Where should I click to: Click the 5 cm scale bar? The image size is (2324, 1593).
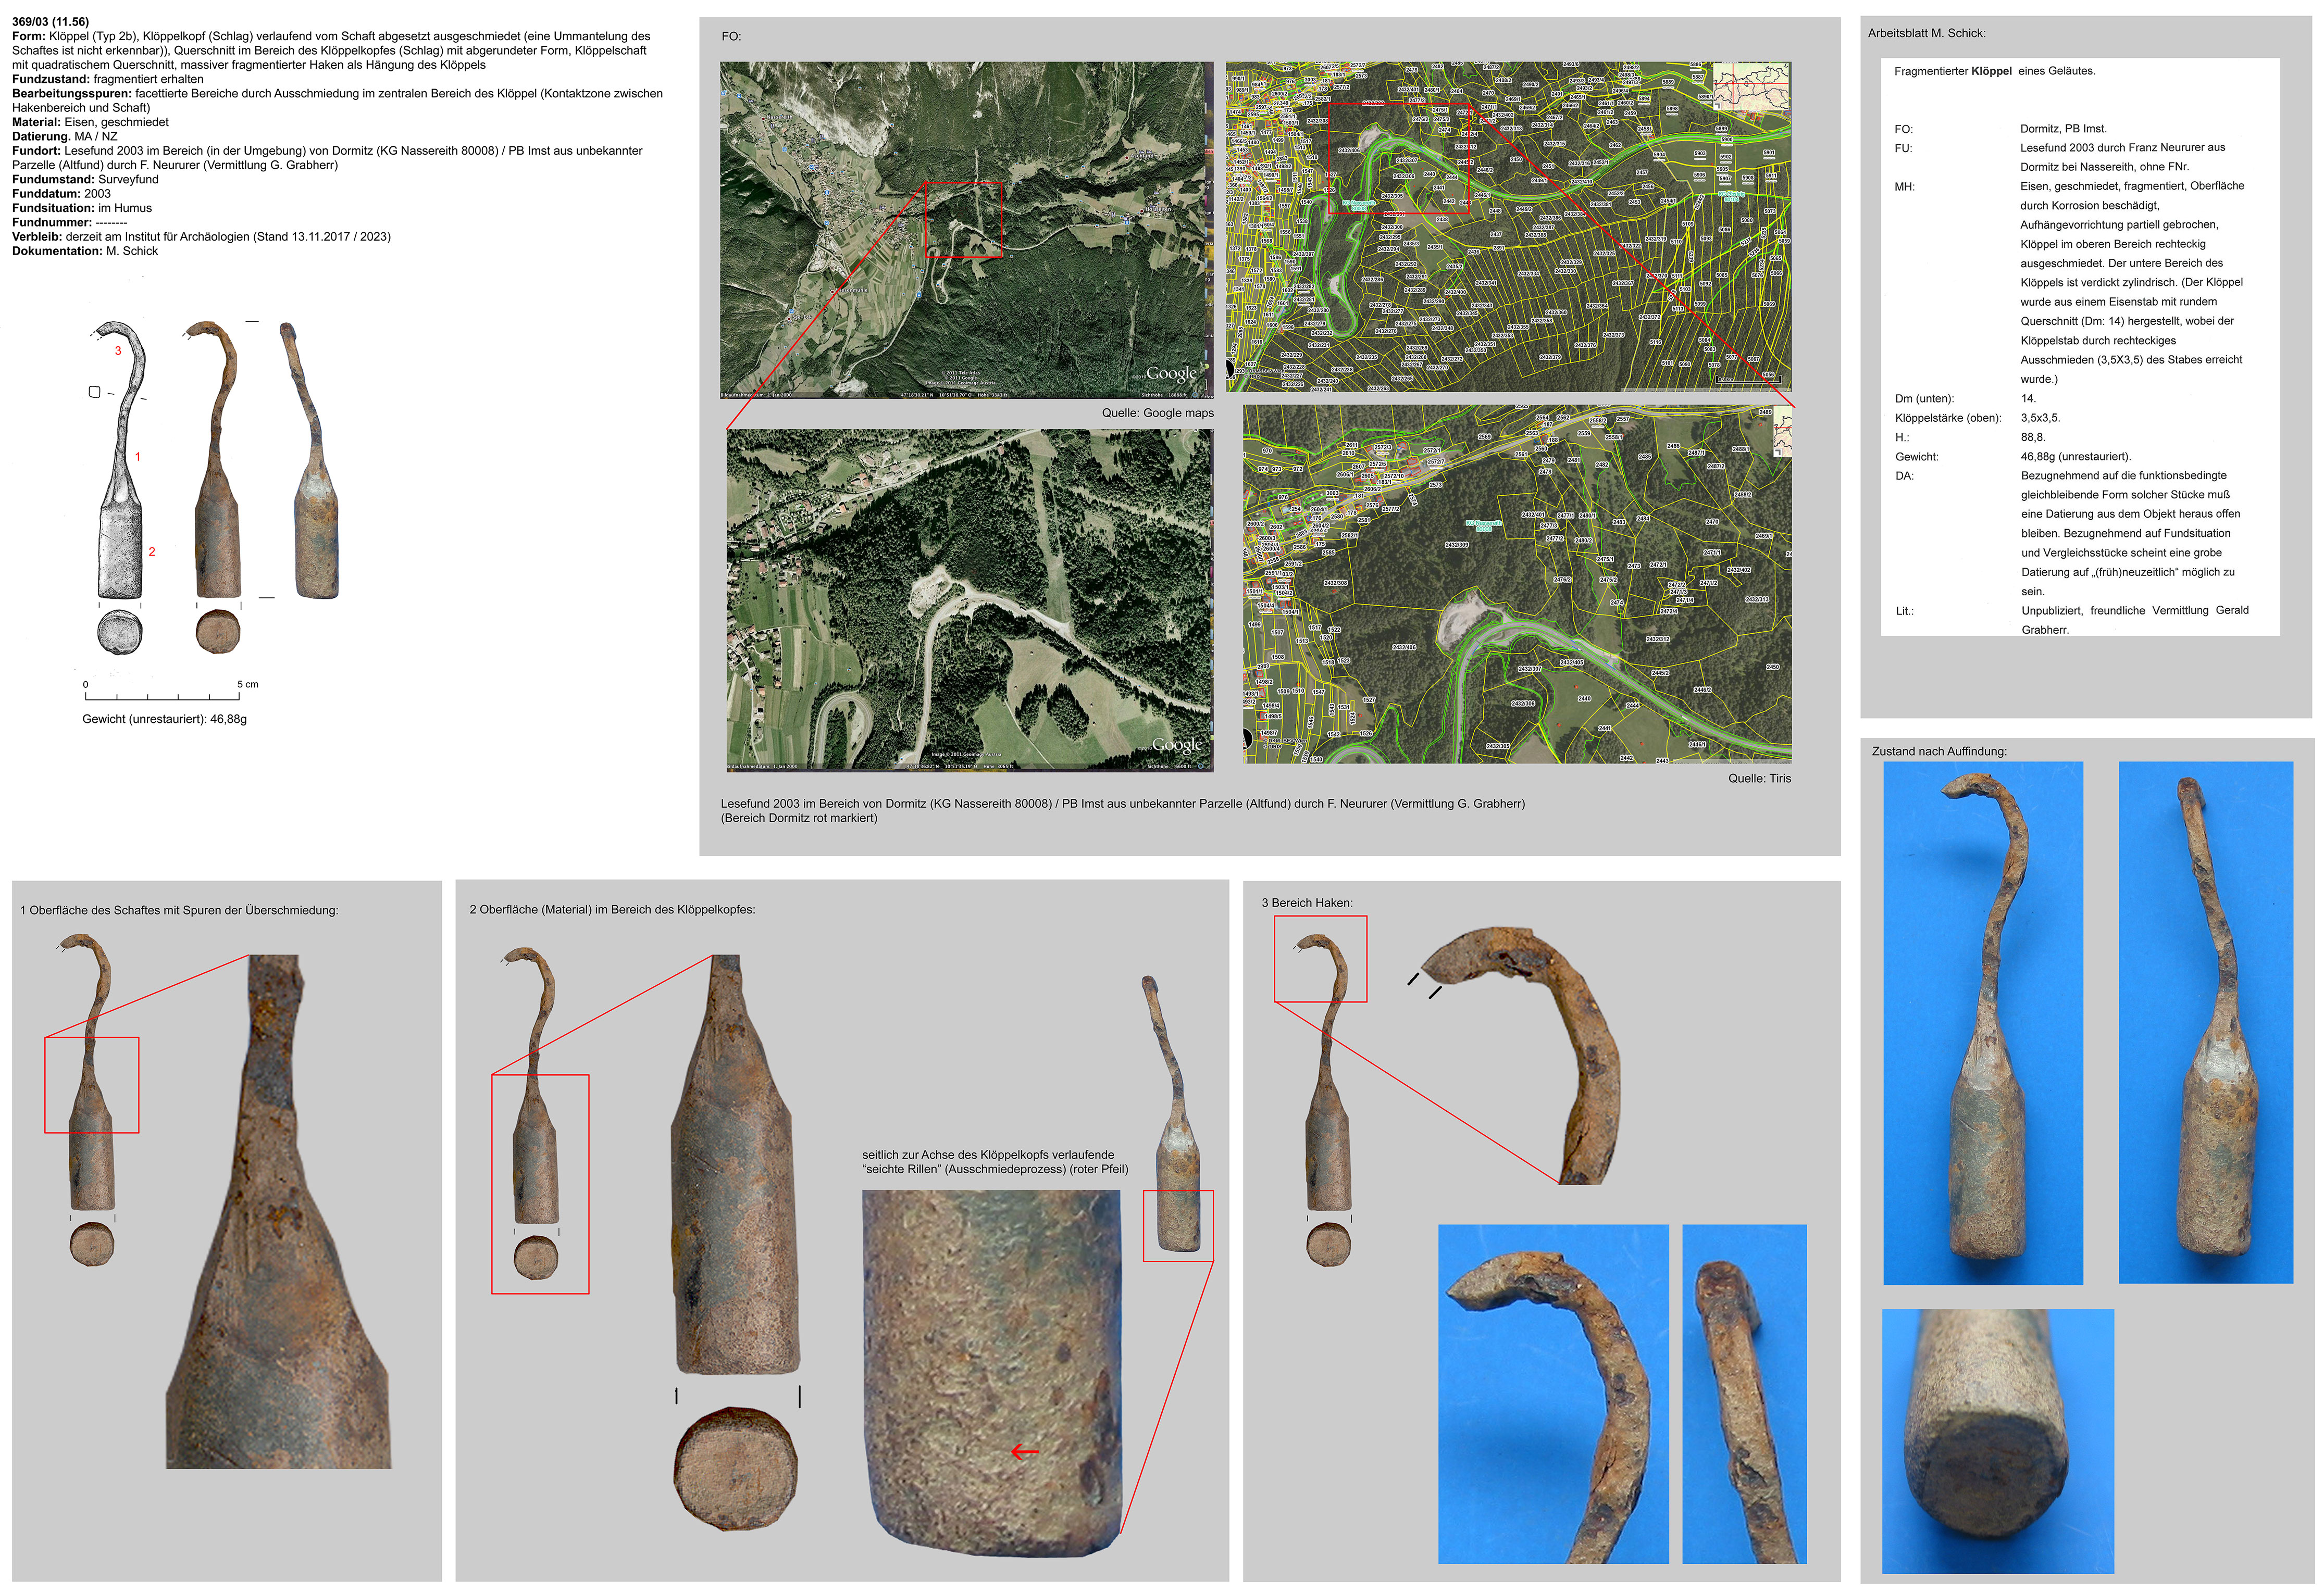[163, 695]
